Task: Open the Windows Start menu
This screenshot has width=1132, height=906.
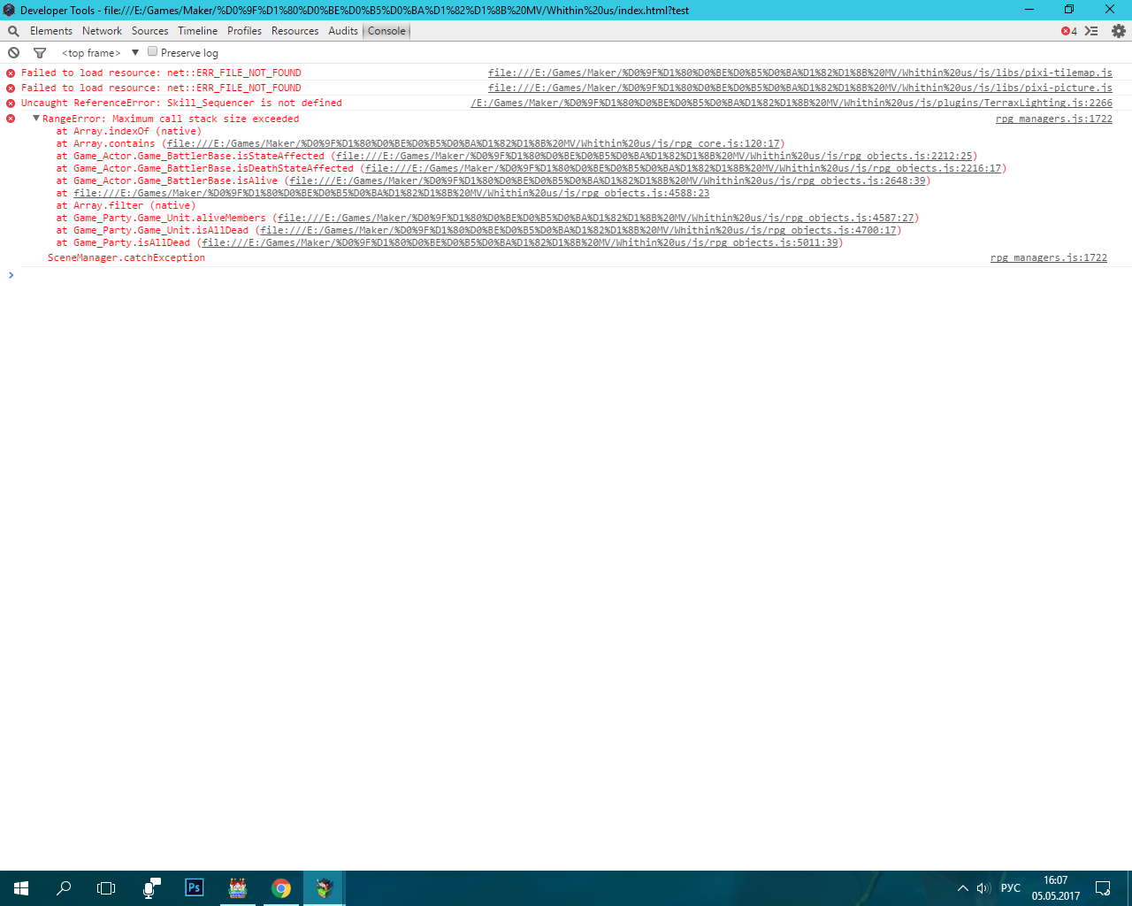Action: [x=21, y=888]
